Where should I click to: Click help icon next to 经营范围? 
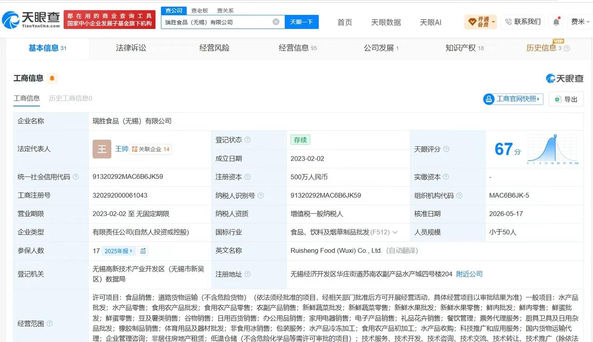click(x=50, y=323)
